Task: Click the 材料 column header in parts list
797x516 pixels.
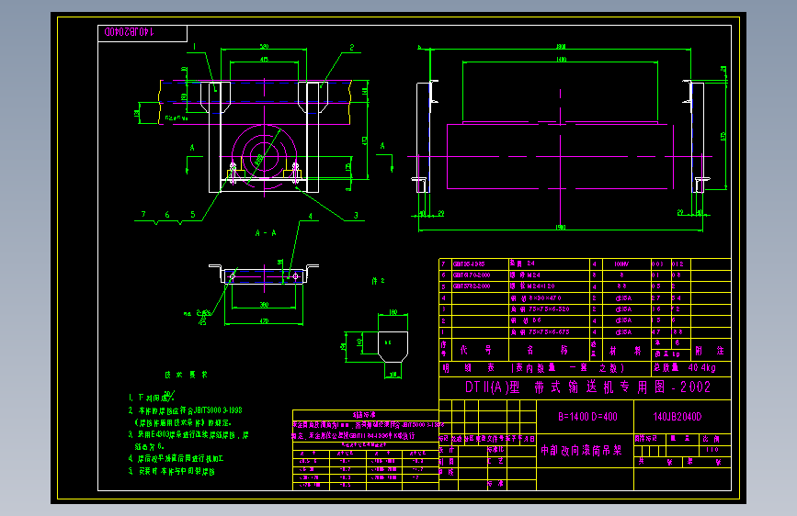Action: [625, 351]
